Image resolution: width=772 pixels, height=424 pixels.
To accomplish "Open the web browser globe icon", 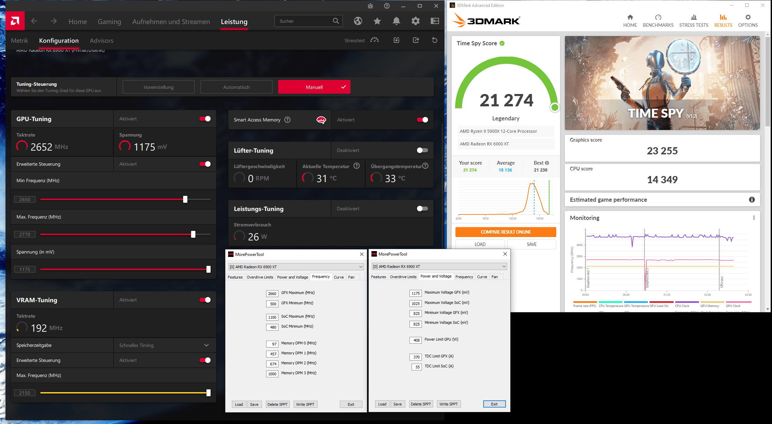I will [358, 21].
